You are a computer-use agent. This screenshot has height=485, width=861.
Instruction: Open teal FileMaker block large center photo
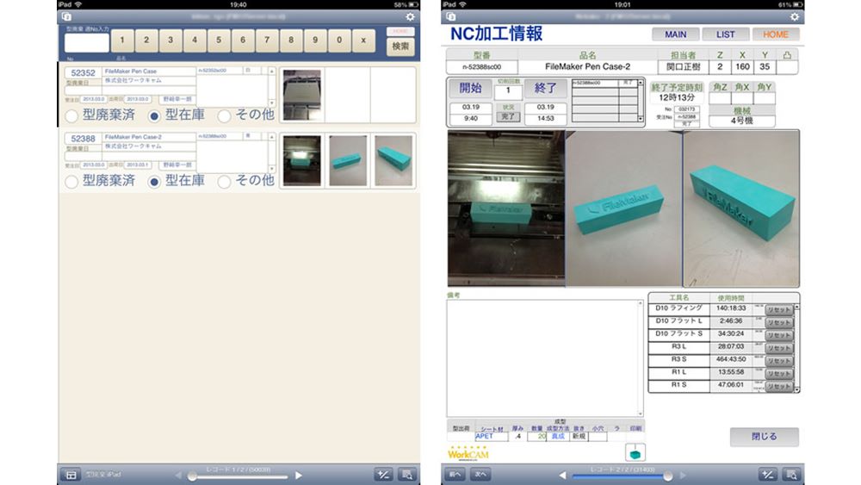tap(623, 208)
